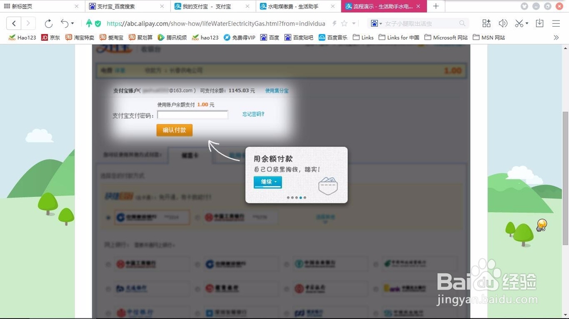Open the browser main menu
569x319 pixels.
556,23
